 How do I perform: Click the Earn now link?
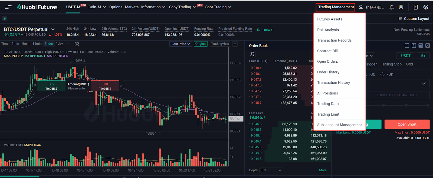point(265,30)
